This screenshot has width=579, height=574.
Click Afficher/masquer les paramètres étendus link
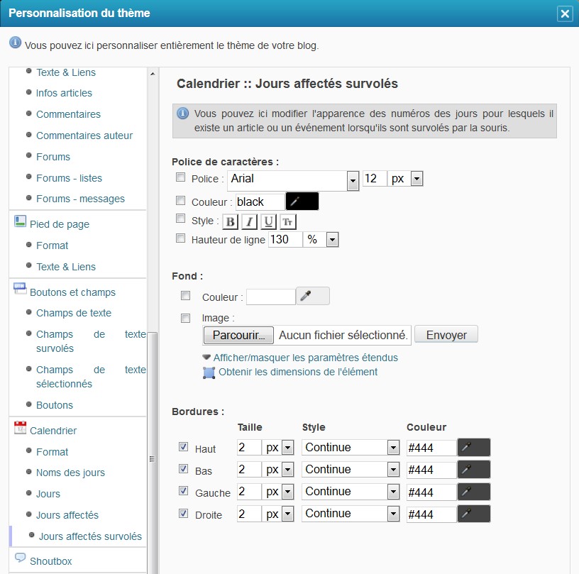pyautogui.click(x=305, y=358)
